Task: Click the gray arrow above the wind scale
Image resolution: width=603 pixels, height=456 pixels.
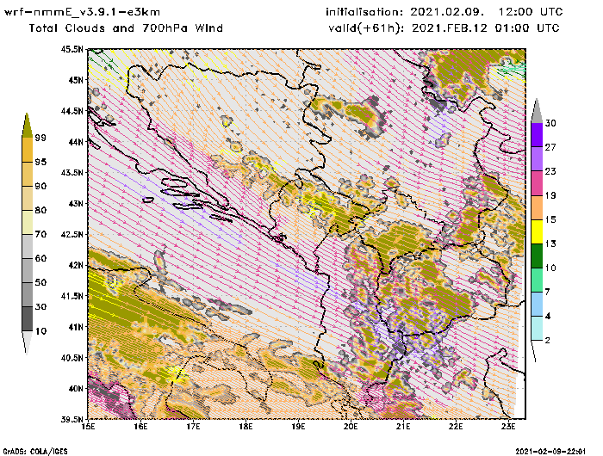Action: coord(537,111)
